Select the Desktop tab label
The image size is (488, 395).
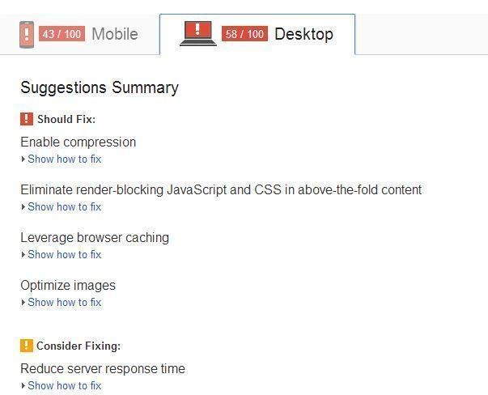303,34
